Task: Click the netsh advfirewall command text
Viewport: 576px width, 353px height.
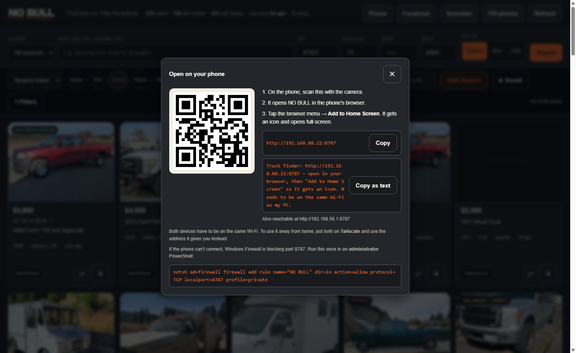Action: click(285, 276)
